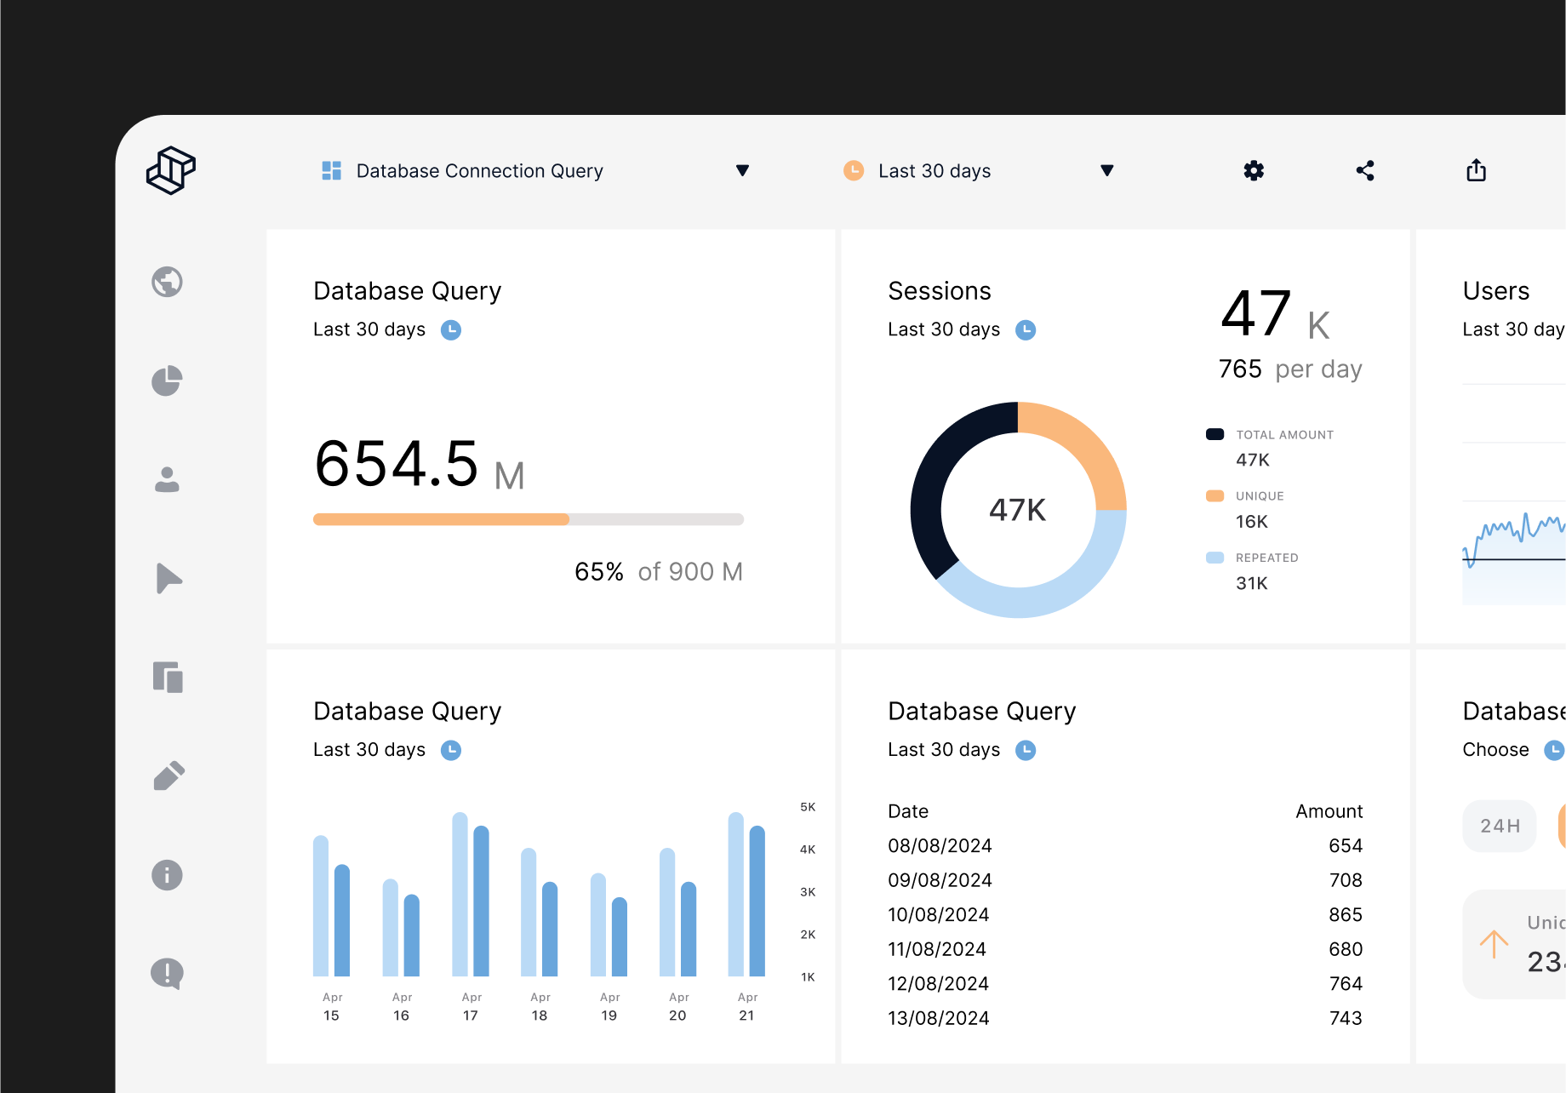Click the cursor arrow sidebar icon
Viewport: 1566px width, 1093px height.
[169, 578]
